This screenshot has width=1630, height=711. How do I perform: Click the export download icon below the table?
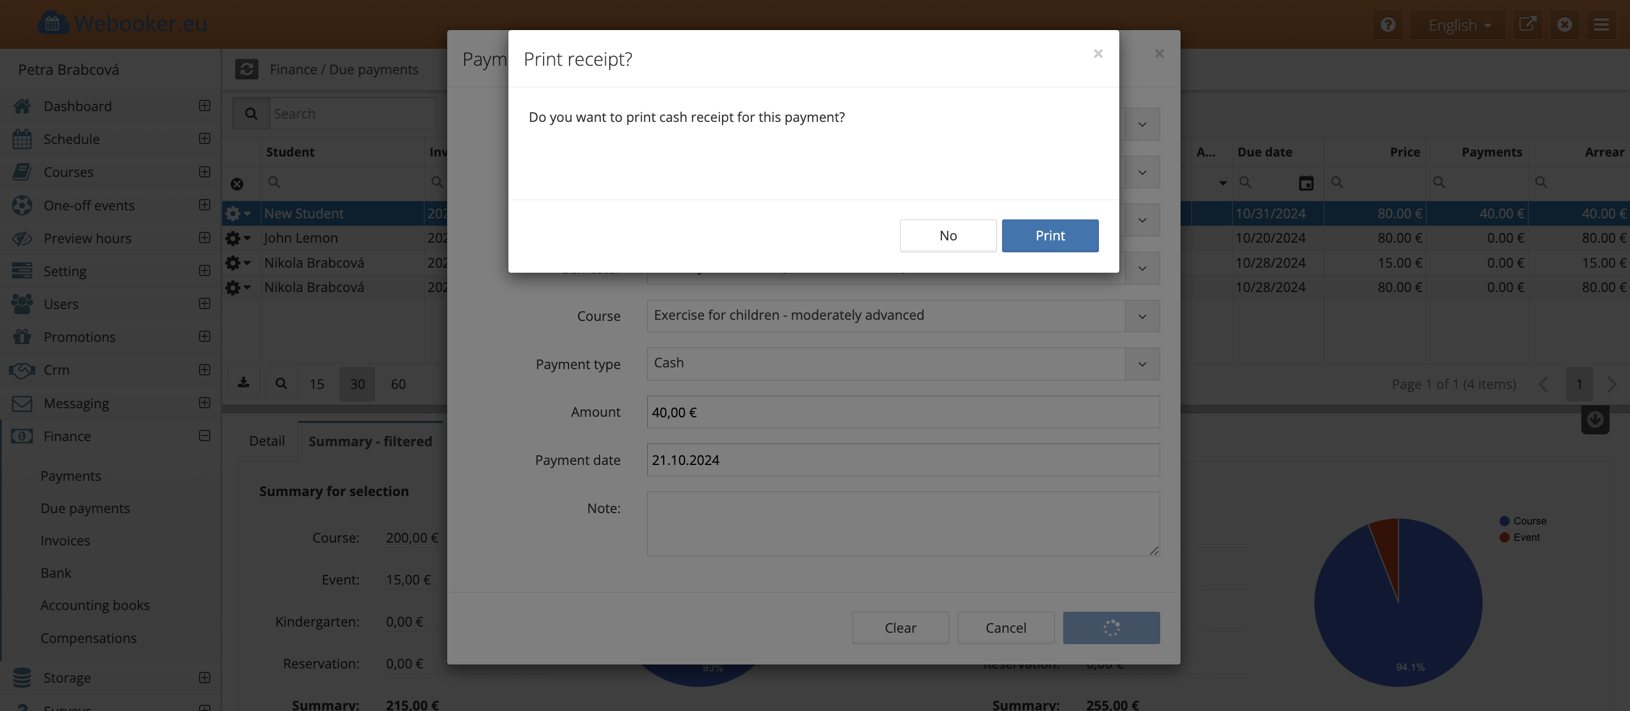point(244,383)
